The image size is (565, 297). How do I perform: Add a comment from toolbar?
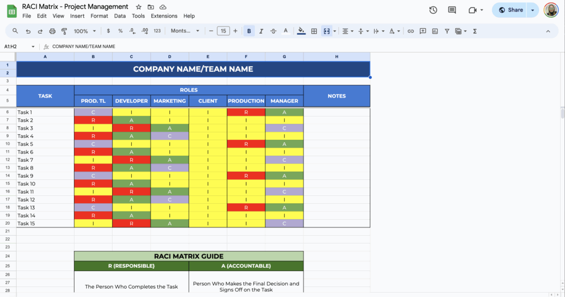(423, 31)
